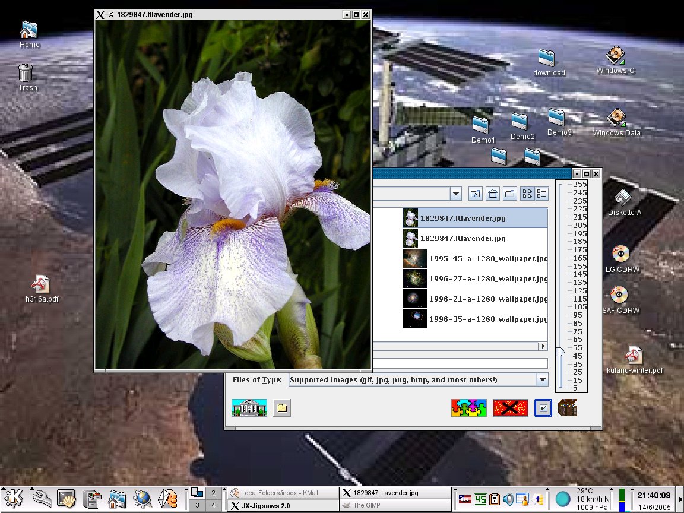Click the green 45 tray icon
The image size is (684, 513).
[480, 499]
